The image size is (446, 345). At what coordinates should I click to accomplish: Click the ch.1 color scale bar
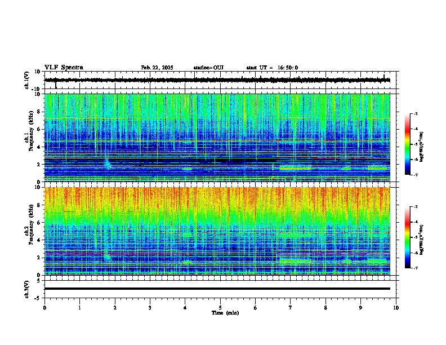click(x=407, y=144)
